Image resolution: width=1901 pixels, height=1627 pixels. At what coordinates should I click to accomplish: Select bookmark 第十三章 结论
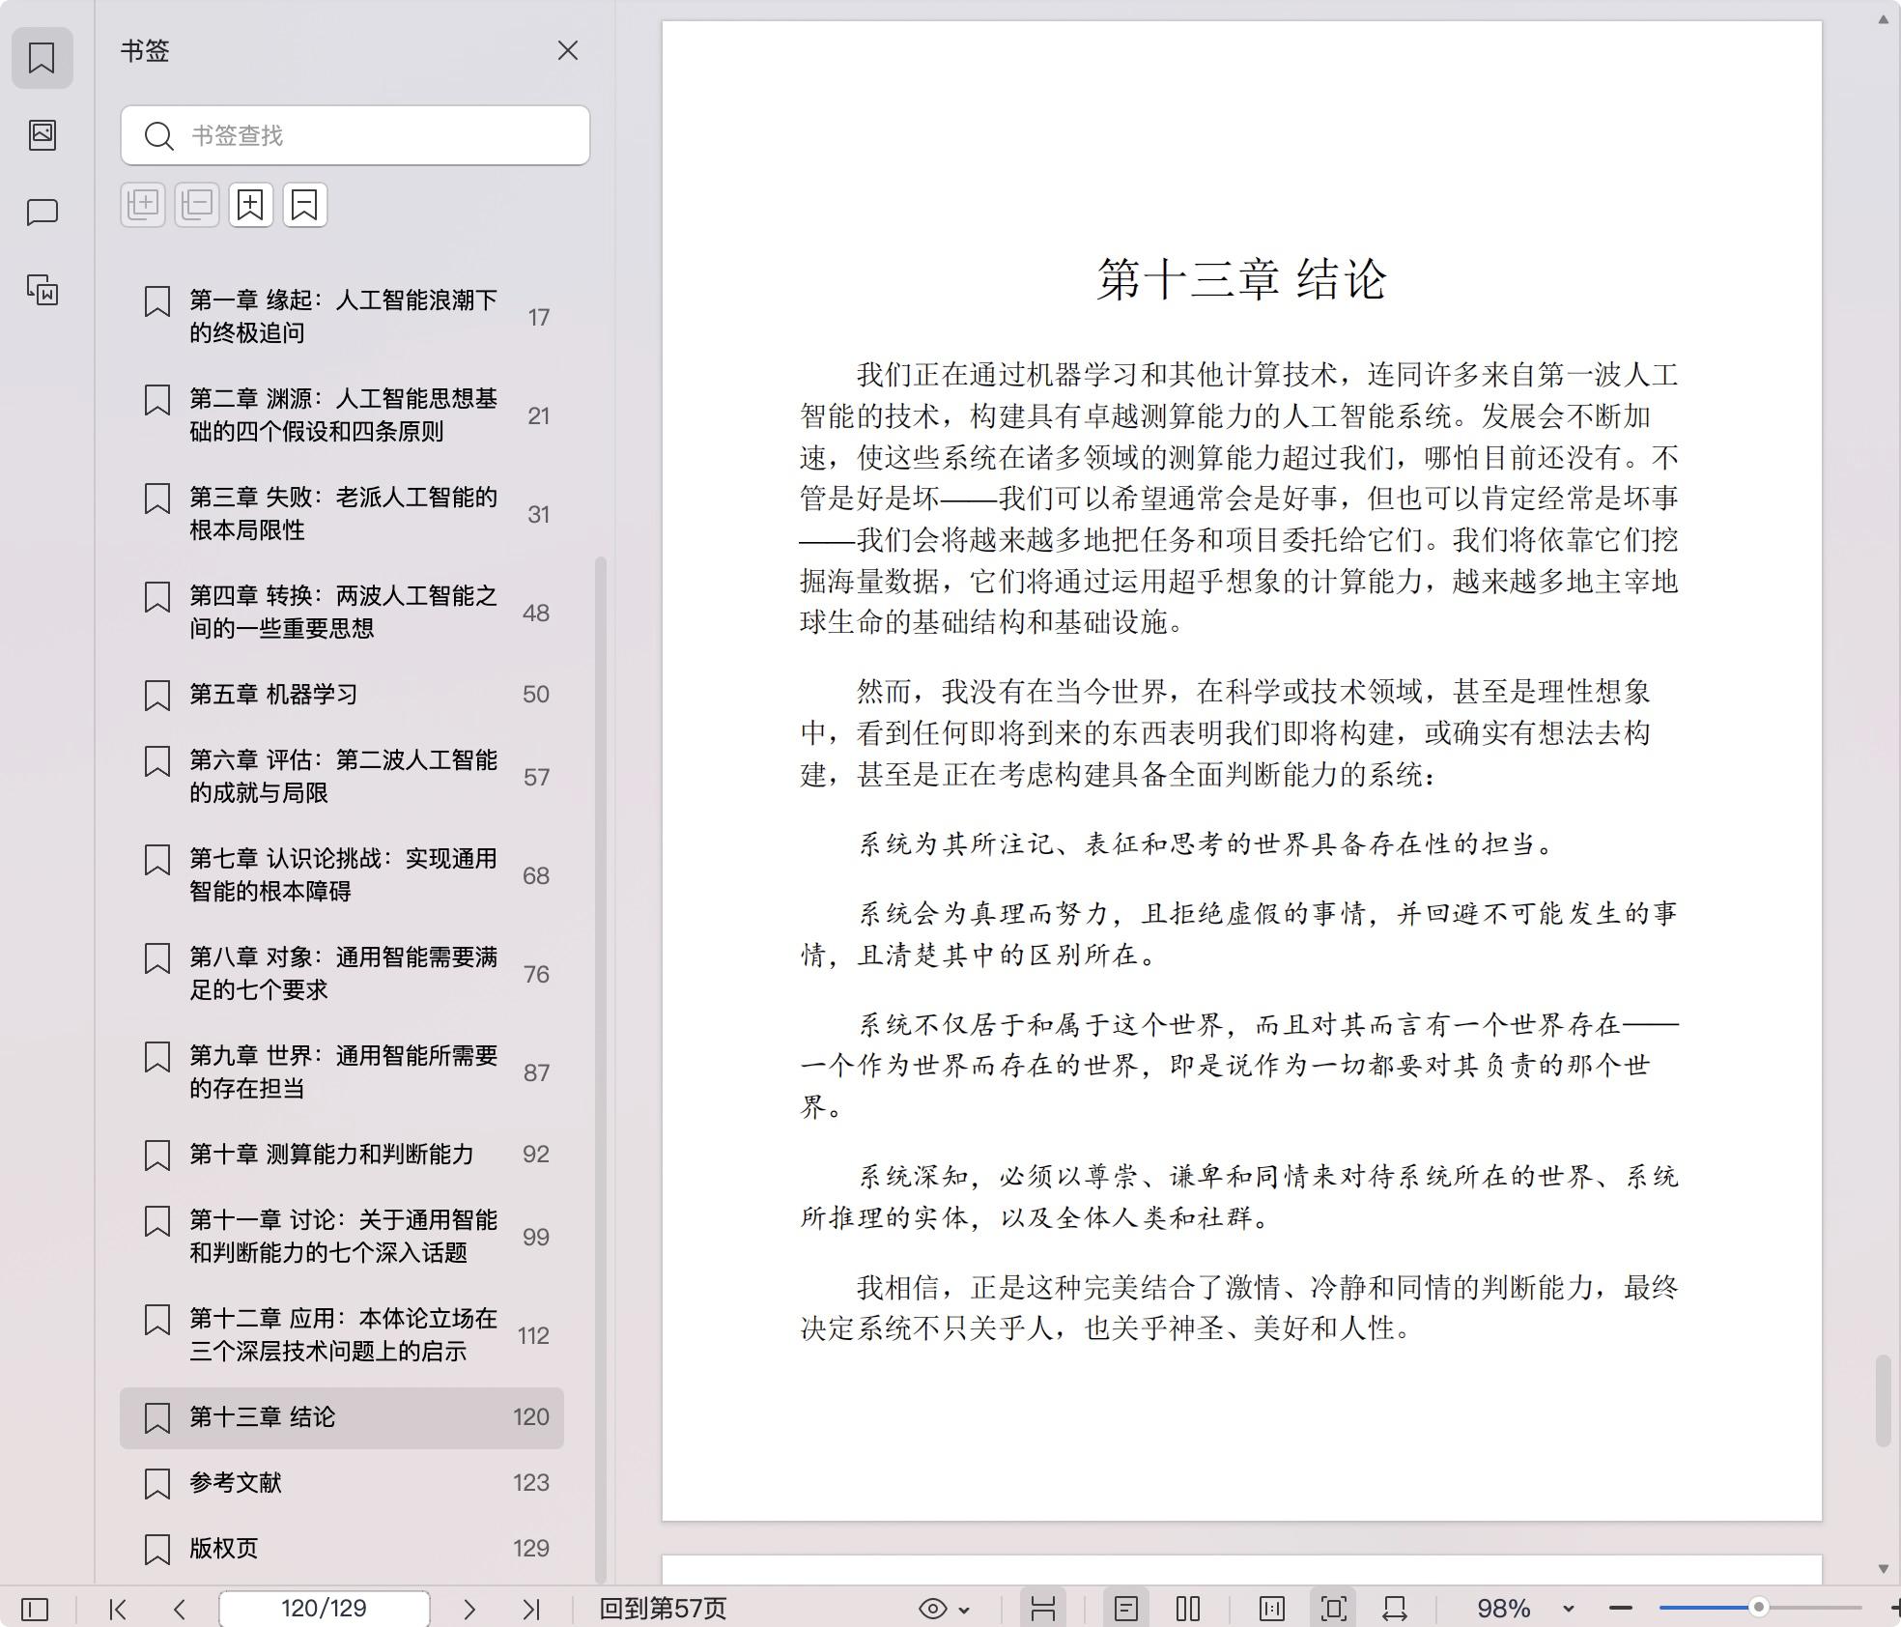click(x=342, y=1417)
